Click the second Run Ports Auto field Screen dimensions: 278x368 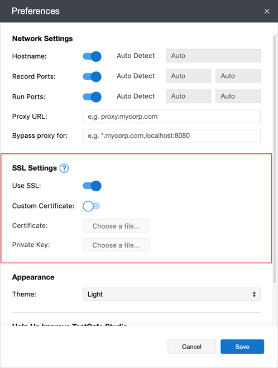[x=238, y=96]
